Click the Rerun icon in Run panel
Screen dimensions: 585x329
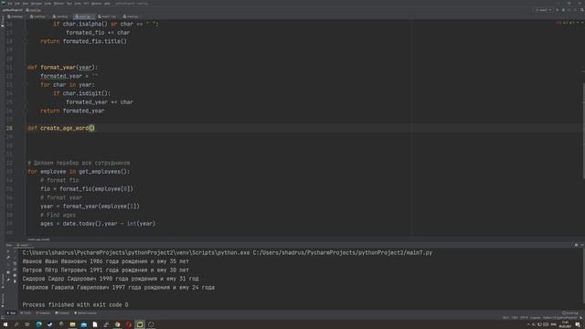click(x=8, y=252)
